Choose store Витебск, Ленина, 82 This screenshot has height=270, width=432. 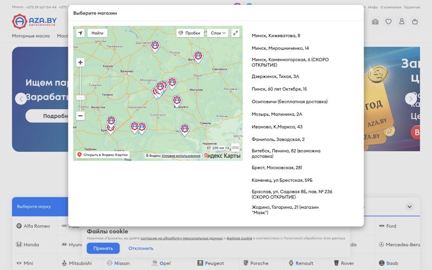pos(286,154)
